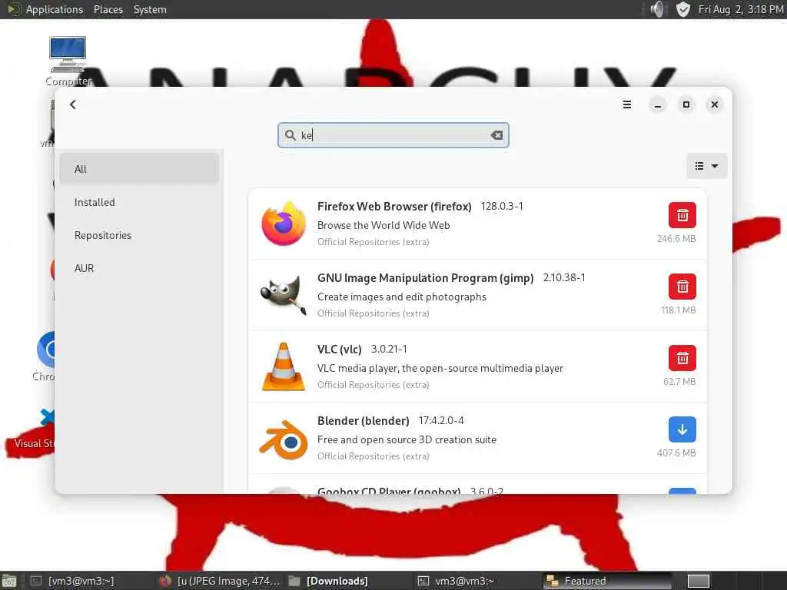
Task: Click 'Create images and edit photographs' description
Action: 401,297
